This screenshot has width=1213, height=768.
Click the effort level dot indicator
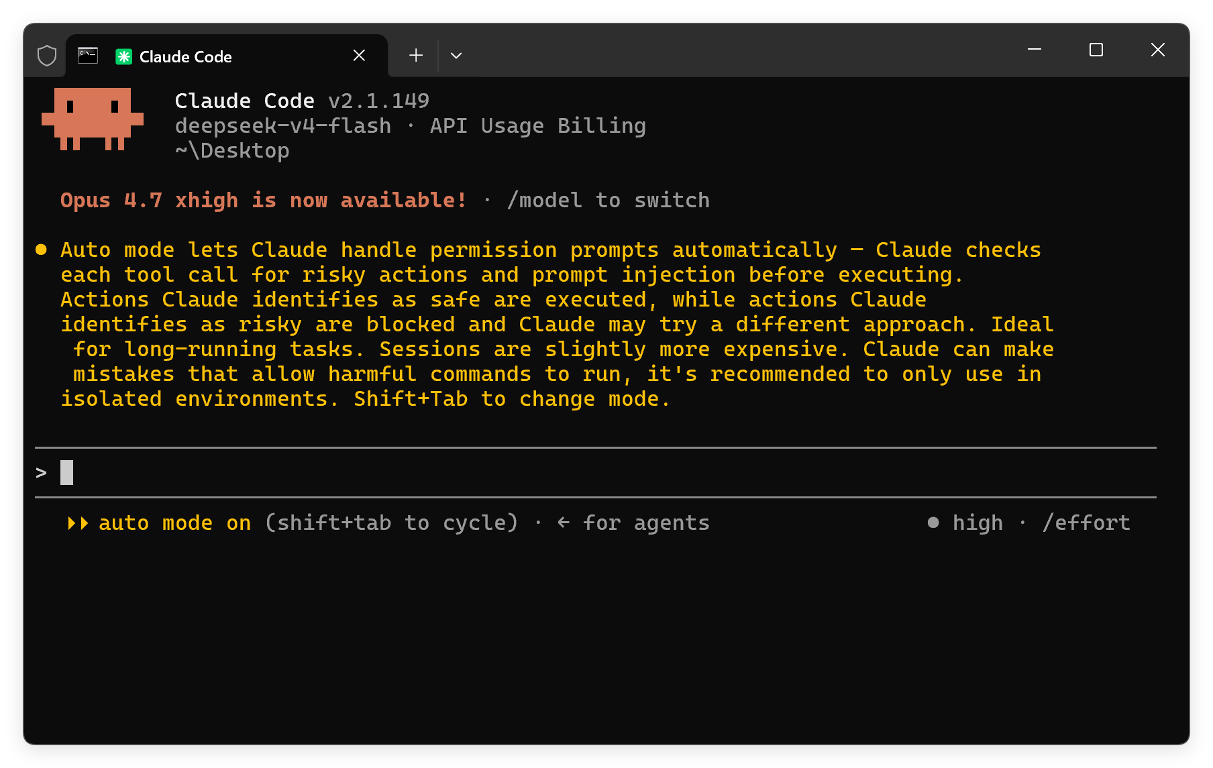click(x=933, y=523)
